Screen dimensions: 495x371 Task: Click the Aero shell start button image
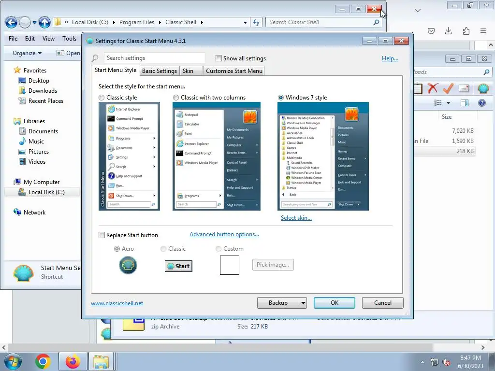pyautogui.click(x=128, y=265)
